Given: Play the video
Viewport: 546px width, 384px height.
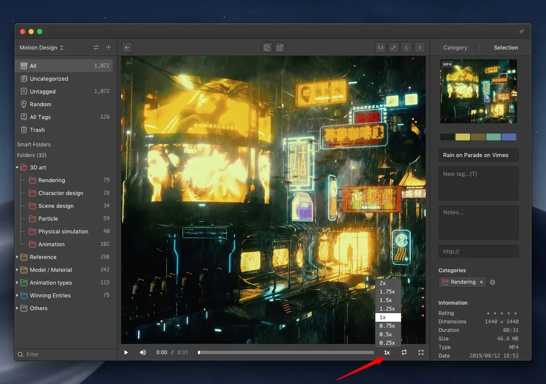Looking at the screenshot, I should point(126,352).
